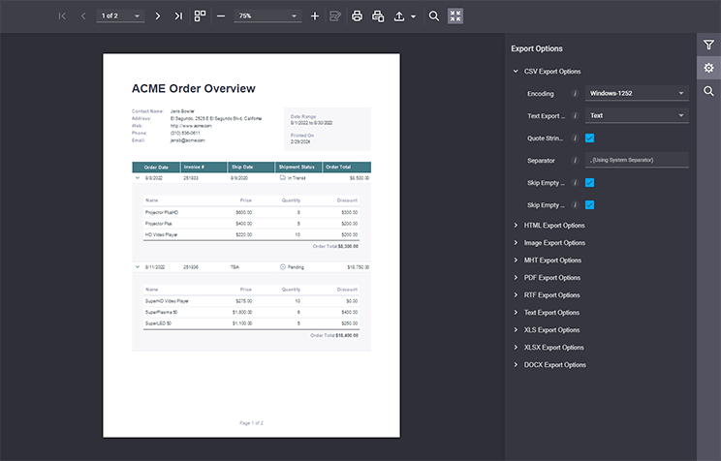
Task: Jump to the last page
Action: [178, 16]
